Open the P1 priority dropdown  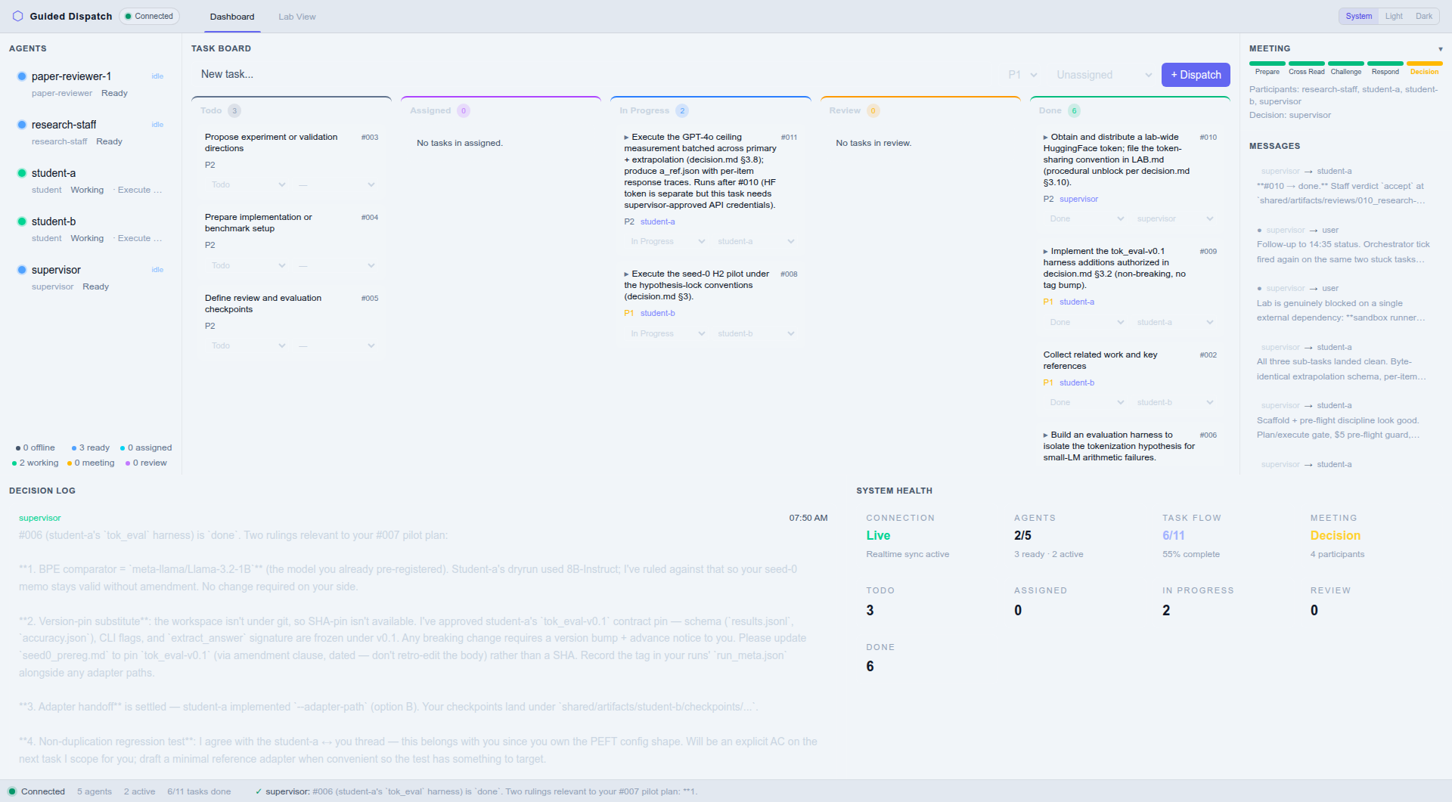pyautogui.click(x=1021, y=75)
